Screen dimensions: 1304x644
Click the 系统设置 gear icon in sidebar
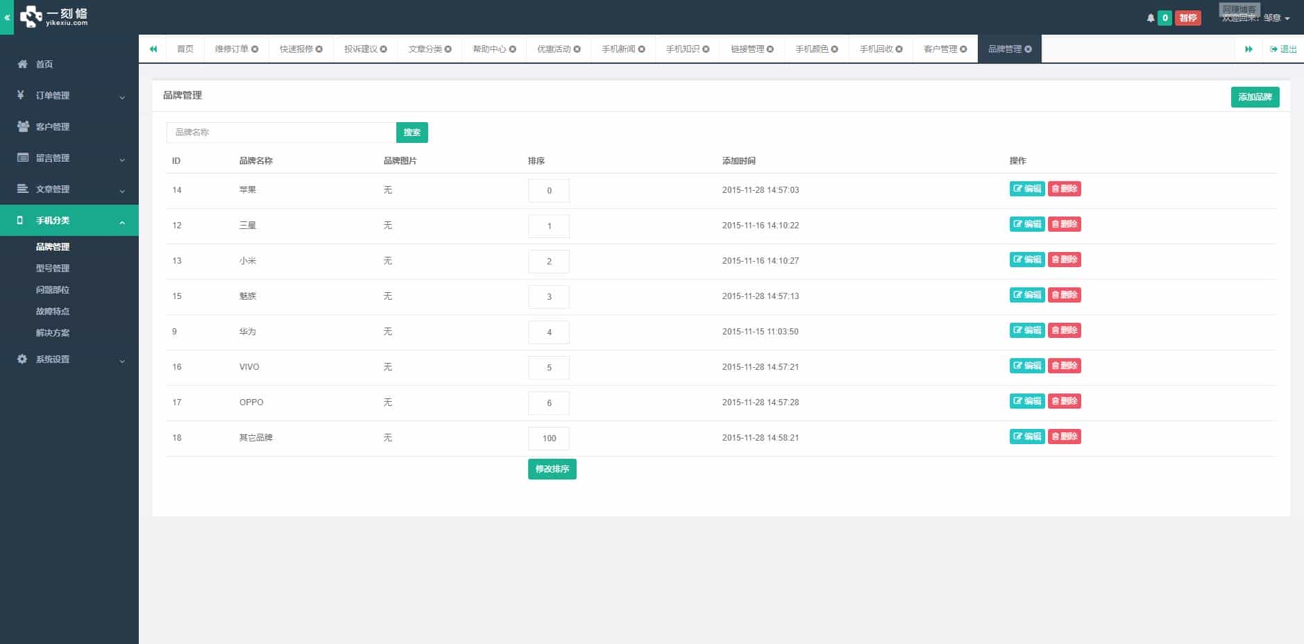click(x=21, y=359)
